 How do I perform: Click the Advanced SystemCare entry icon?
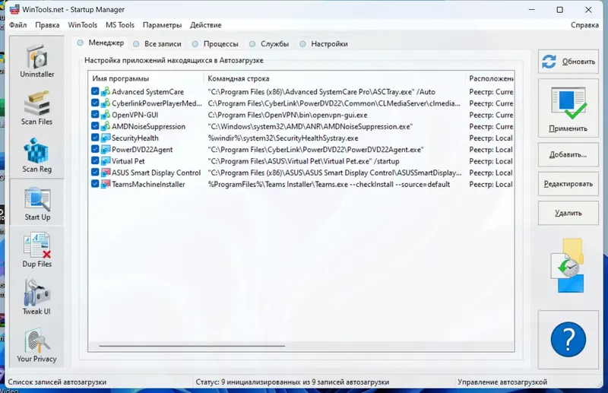106,91
